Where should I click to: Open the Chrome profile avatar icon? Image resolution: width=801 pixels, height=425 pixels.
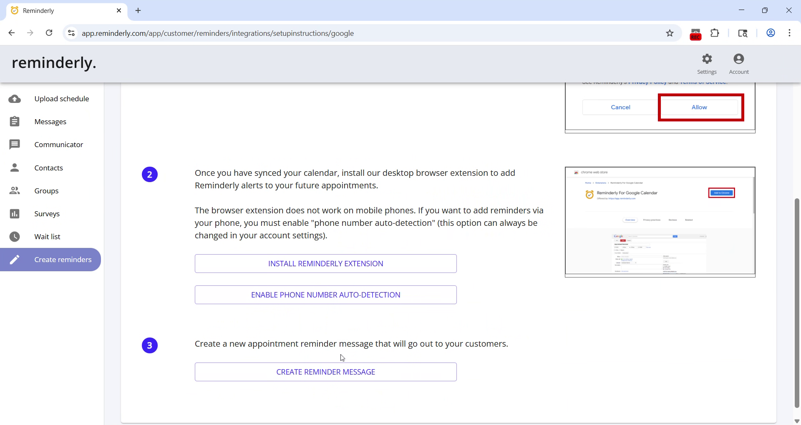(x=771, y=33)
